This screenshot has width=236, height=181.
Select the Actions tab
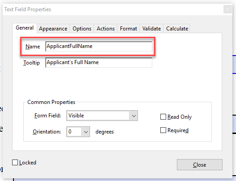pyautogui.click(x=106, y=29)
